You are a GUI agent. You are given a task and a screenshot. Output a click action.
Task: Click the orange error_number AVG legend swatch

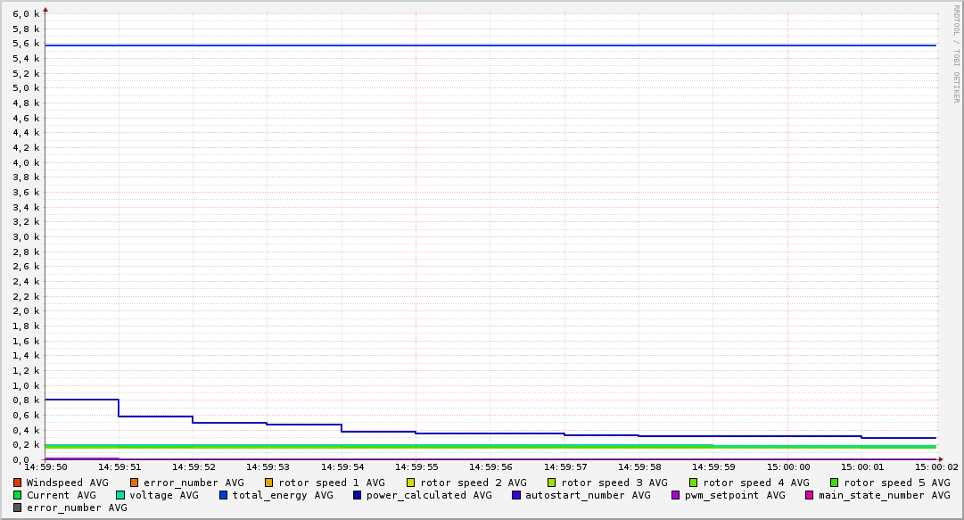click(x=135, y=483)
